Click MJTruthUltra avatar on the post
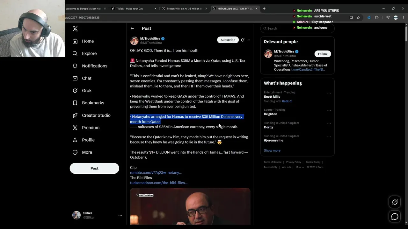Screen dimensions: 408x229 tap(134, 40)
